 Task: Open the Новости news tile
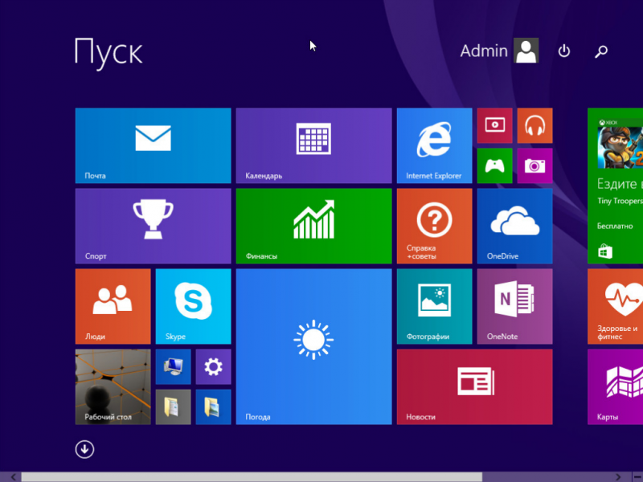[x=474, y=386]
